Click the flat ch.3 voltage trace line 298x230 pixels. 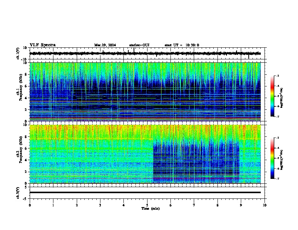click(145, 192)
